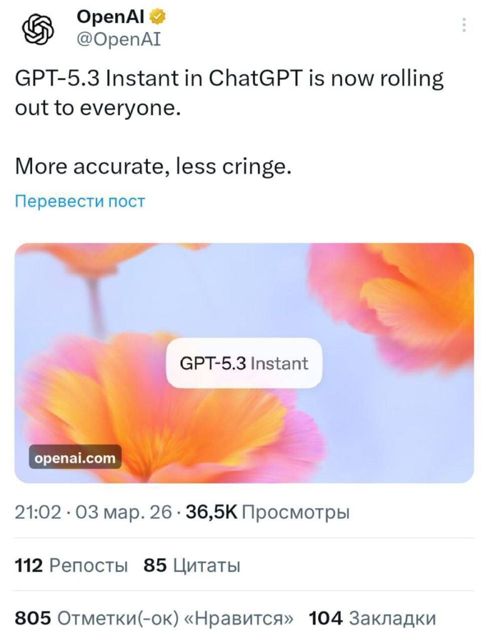Click the GPT-5.3 Instant badge in the image

[x=244, y=363]
